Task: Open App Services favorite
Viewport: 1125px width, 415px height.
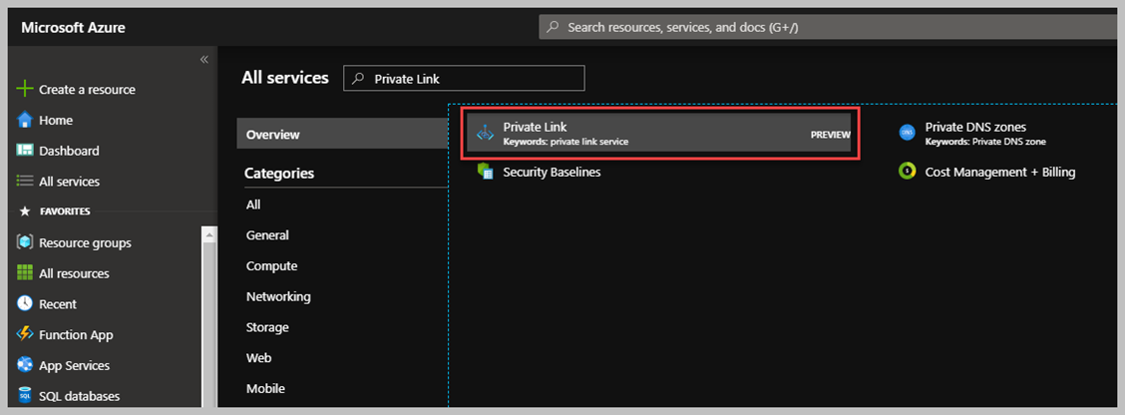Action: pos(74,365)
